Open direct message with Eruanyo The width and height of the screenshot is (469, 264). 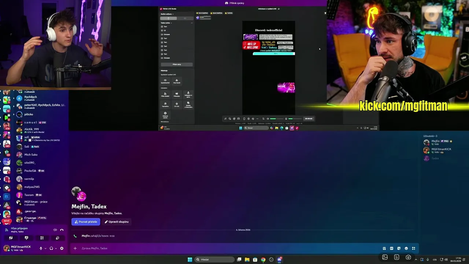[41, 219]
